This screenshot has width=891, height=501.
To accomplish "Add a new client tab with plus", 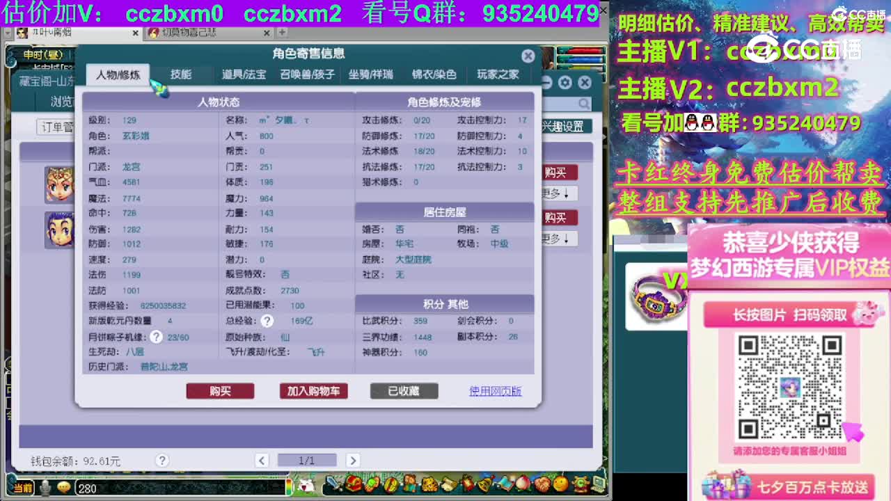I will 282,32.
